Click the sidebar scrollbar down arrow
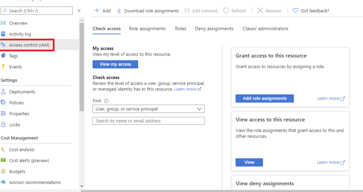The image size is (363, 192). [81, 186]
